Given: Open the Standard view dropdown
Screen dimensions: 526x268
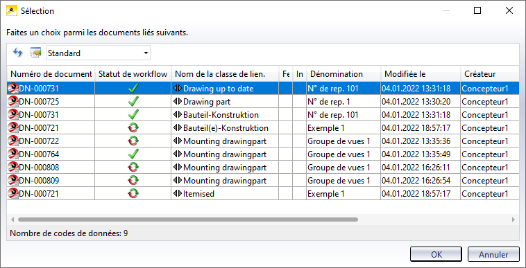Looking at the screenshot, I should pyautogui.click(x=99, y=53).
